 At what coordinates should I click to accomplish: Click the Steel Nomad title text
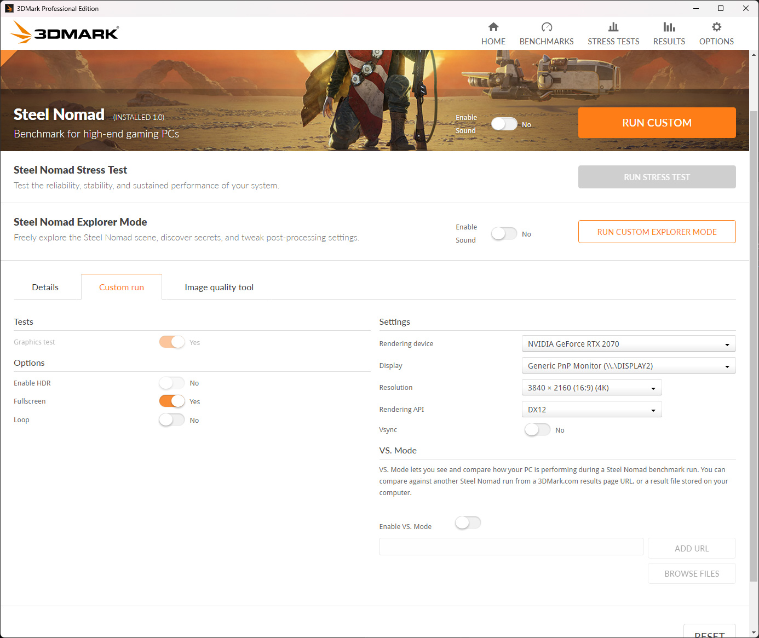coord(59,114)
